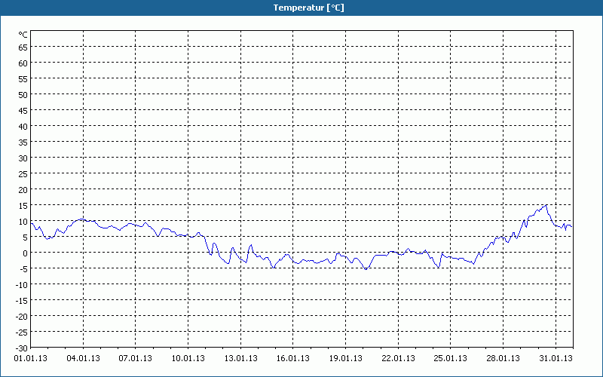This screenshot has width=603, height=377.
Task: Select the 0 value on the temperature axis
Action: pyautogui.click(x=25, y=253)
